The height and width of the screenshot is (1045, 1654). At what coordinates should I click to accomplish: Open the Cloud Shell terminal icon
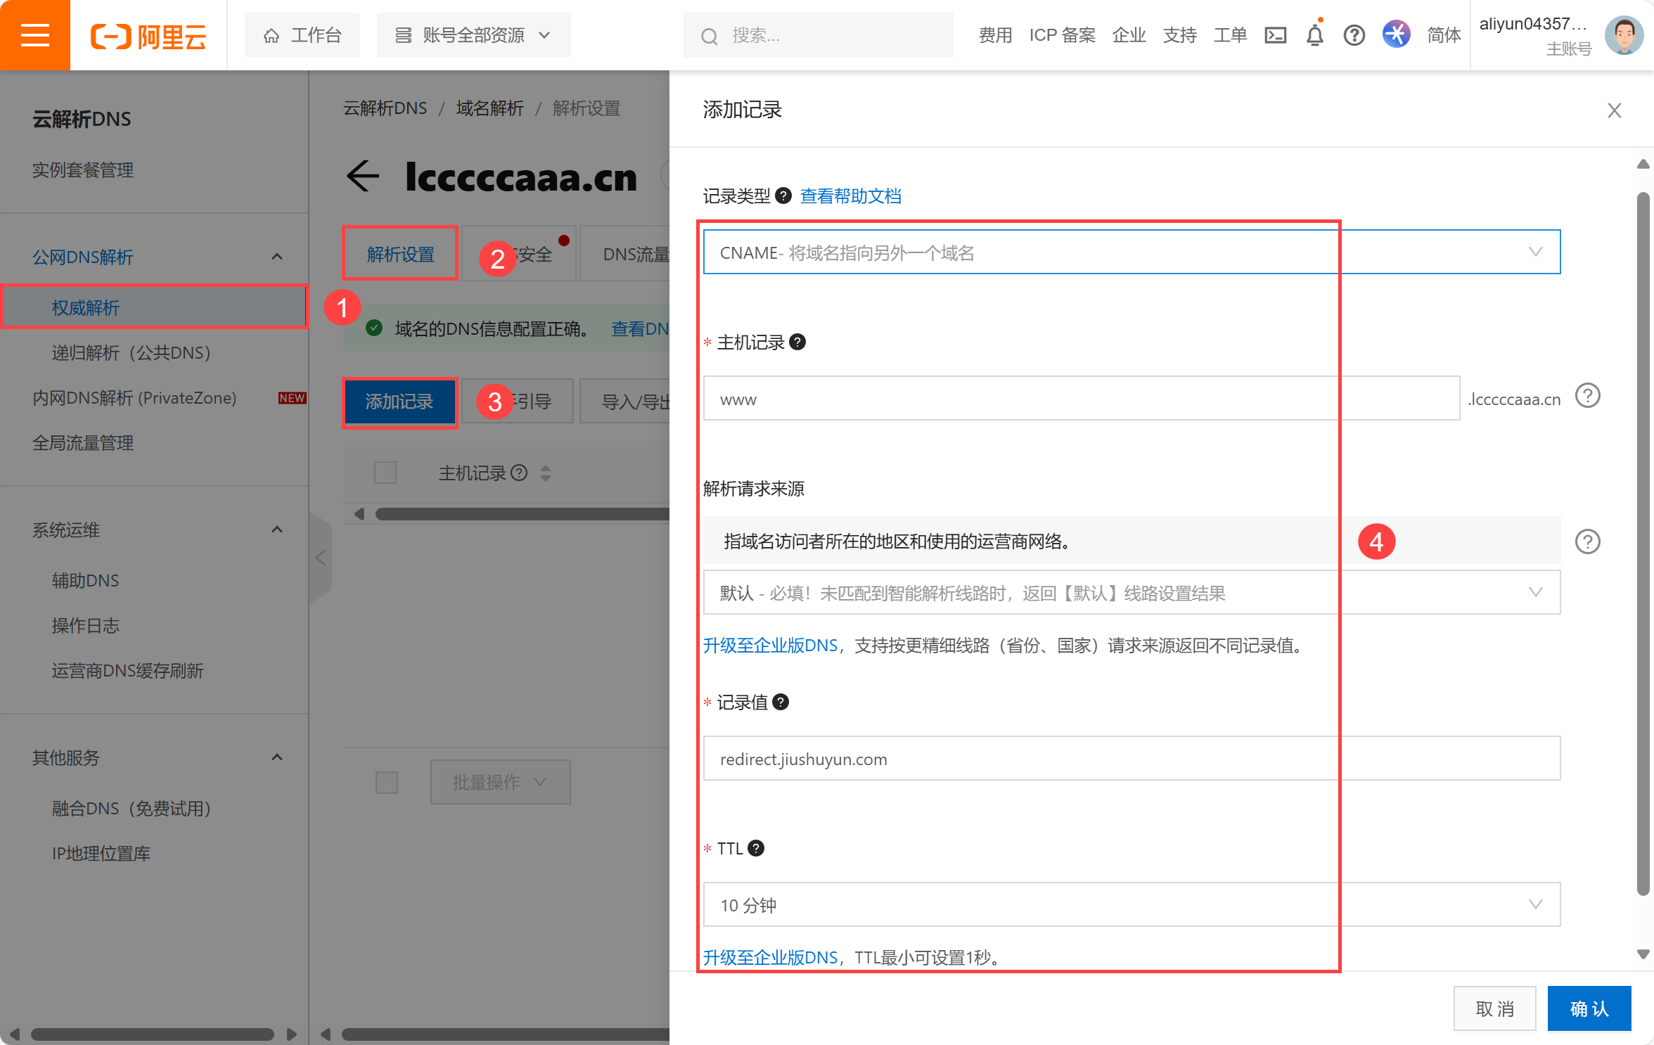pyautogui.click(x=1276, y=35)
